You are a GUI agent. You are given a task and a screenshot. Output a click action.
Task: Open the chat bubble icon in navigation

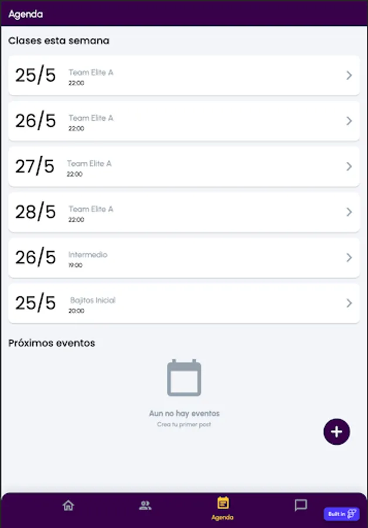click(x=301, y=505)
